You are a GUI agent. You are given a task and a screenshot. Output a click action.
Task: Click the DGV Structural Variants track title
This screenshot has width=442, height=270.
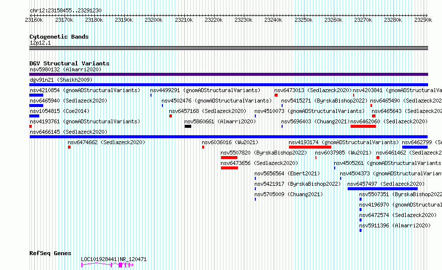click(70, 63)
